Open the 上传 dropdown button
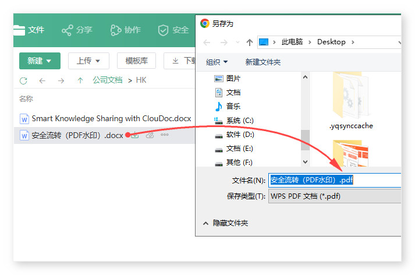The height and width of the screenshot is (275, 415). point(88,61)
